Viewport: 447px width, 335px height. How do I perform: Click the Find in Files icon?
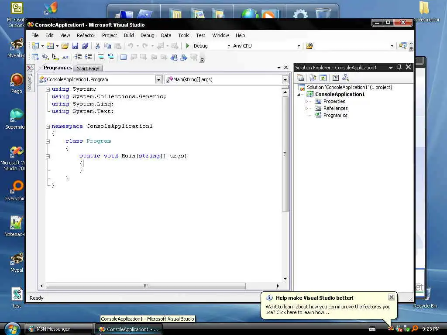coord(309,46)
